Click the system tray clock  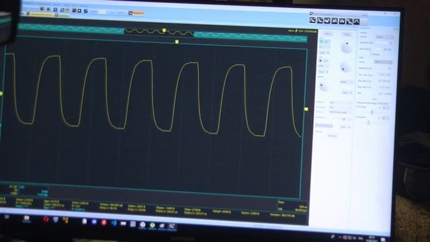click(x=372, y=238)
